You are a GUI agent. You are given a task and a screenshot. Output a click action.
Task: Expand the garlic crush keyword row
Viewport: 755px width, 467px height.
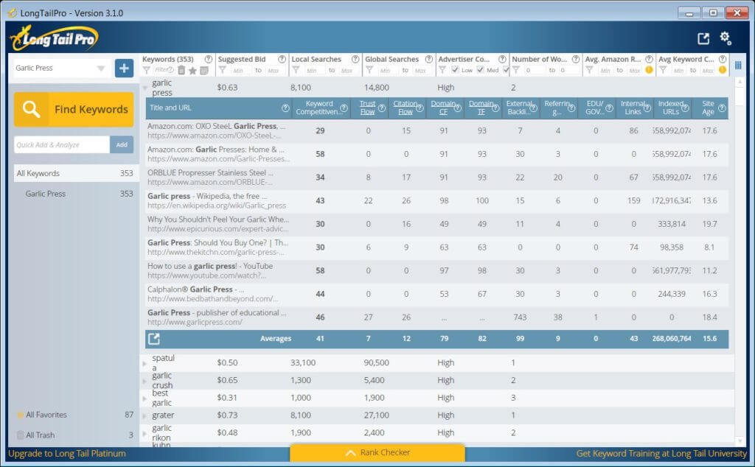pyautogui.click(x=145, y=381)
